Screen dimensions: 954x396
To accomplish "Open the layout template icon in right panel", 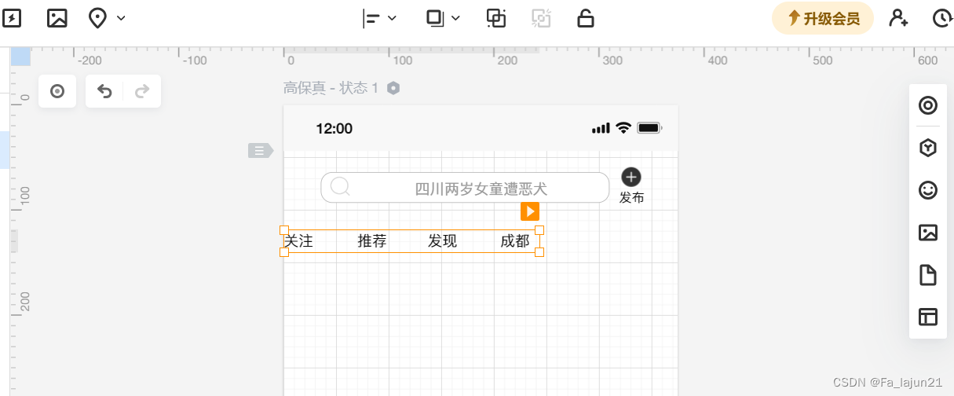I will coord(928,317).
